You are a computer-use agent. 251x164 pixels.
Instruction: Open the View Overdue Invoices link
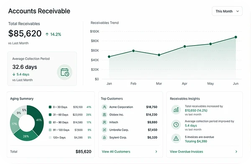pyautogui.click(x=186, y=151)
